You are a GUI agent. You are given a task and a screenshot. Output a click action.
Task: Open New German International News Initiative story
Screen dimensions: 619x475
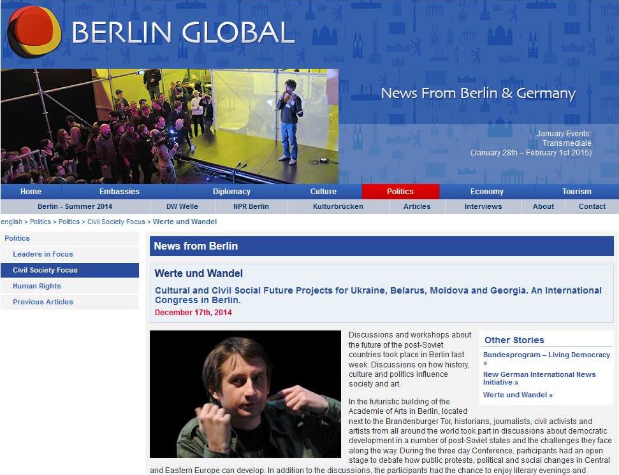tap(539, 378)
